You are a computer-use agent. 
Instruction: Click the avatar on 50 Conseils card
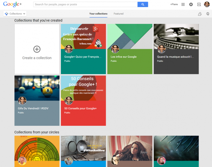(69, 101)
